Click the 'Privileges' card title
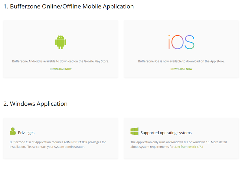242x169 pixels. tap(26, 133)
